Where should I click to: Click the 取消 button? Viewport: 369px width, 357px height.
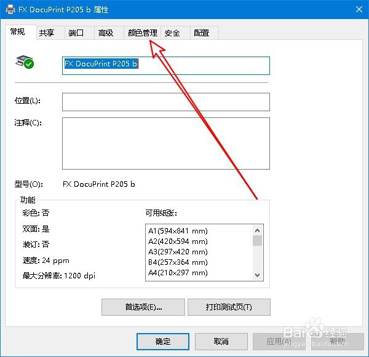coord(221,342)
